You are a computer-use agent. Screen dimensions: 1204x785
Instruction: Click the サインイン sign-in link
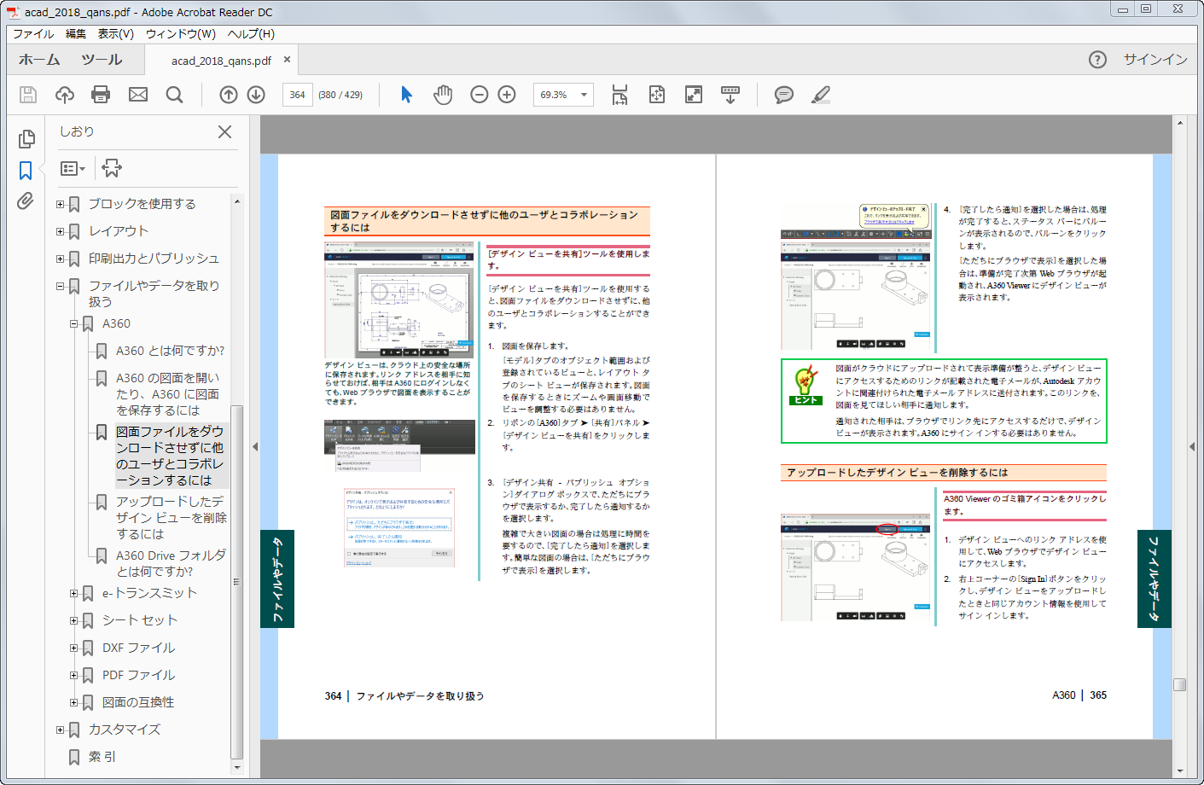pyautogui.click(x=1155, y=60)
